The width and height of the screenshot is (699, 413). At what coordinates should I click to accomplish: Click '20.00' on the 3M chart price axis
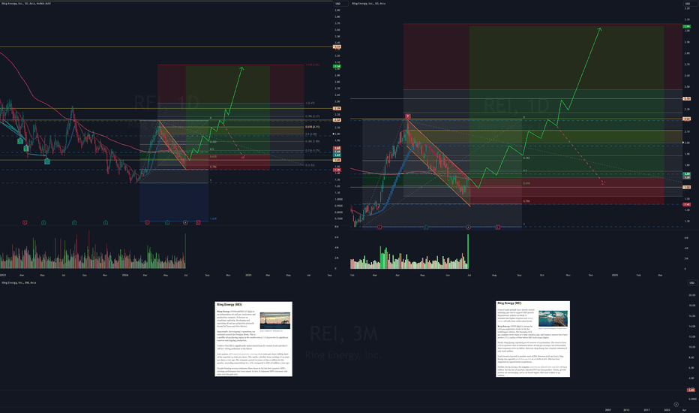click(691, 295)
